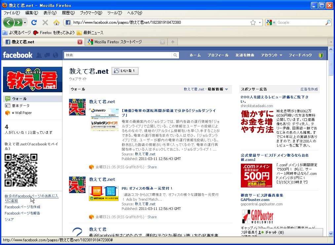Open the list all tabs dropdown
This screenshot has height=245, width=335.
coord(331,42)
